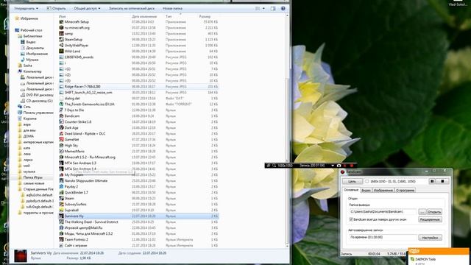
Task: Click the Открыть toolbar button in Explorer
Action: 56,8
